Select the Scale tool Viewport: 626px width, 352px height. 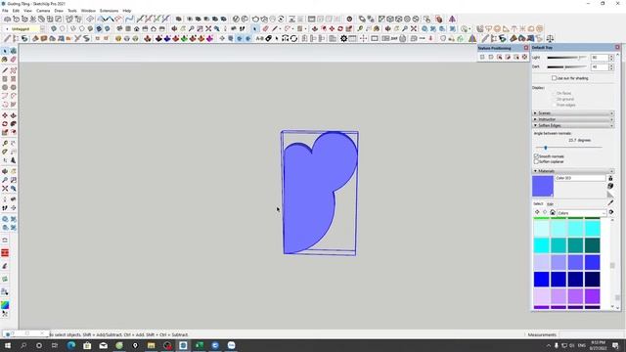[5, 132]
